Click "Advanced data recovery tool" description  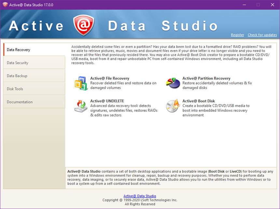point(124,110)
